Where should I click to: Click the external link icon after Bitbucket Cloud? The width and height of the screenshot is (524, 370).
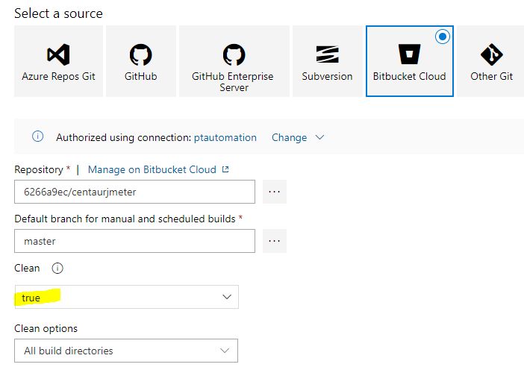click(225, 169)
